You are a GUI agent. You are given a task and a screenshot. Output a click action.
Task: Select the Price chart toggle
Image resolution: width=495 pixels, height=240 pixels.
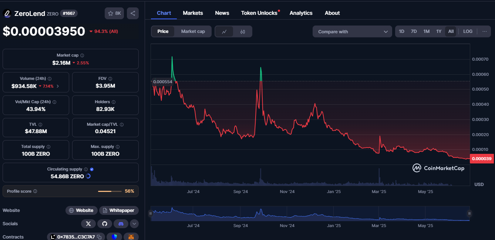pyautogui.click(x=163, y=31)
